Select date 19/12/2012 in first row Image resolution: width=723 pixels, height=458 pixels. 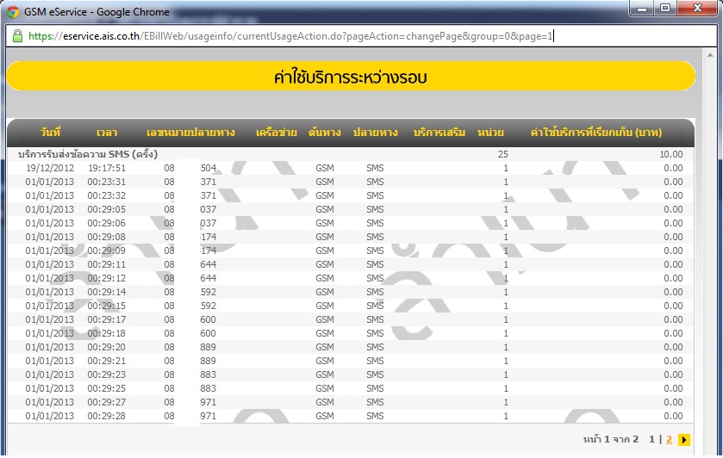pos(50,168)
